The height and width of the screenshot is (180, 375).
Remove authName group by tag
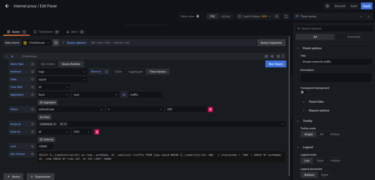pyautogui.click(x=55, y=124)
